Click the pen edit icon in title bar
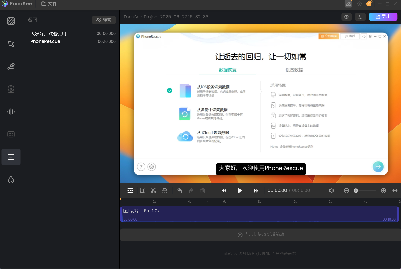 [x=348, y=4]
